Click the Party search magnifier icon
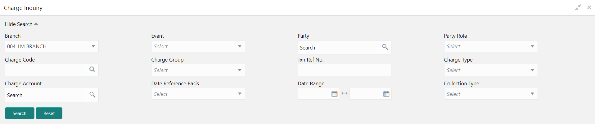 point(385,47)
